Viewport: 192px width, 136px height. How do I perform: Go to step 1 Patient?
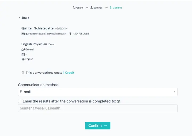click(x=78, y=7)
